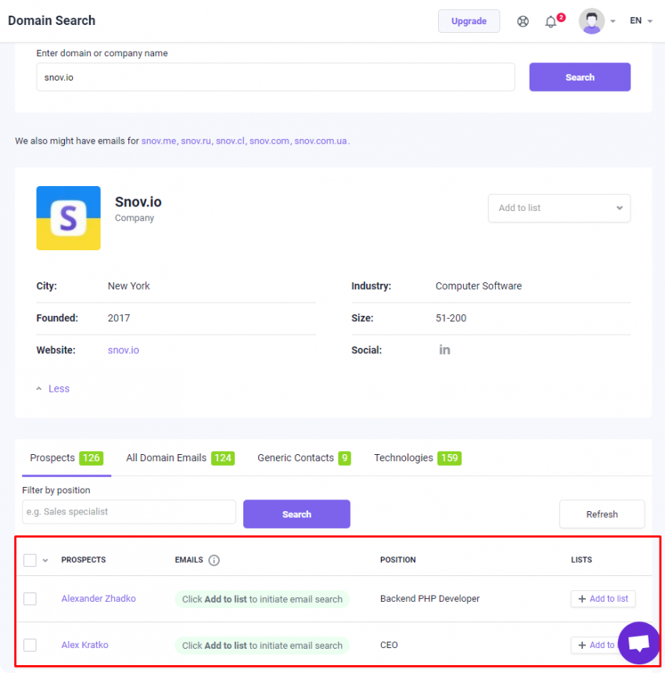Click the Backend PHP Developer position

click(x=430, y=599)
